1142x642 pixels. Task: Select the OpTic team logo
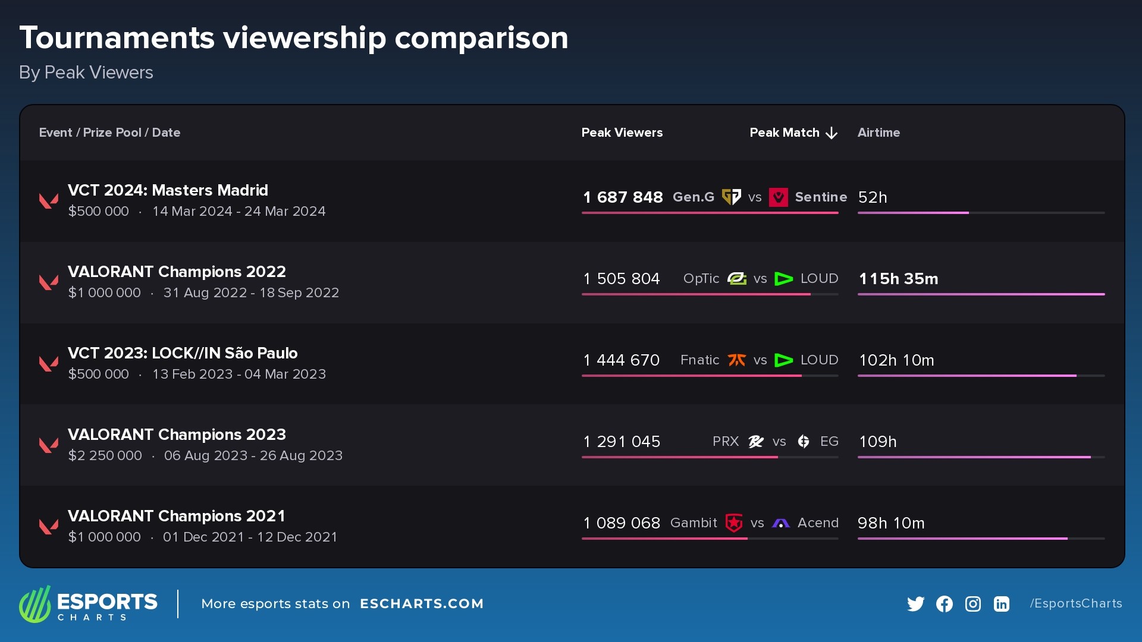tap(736, 278)
